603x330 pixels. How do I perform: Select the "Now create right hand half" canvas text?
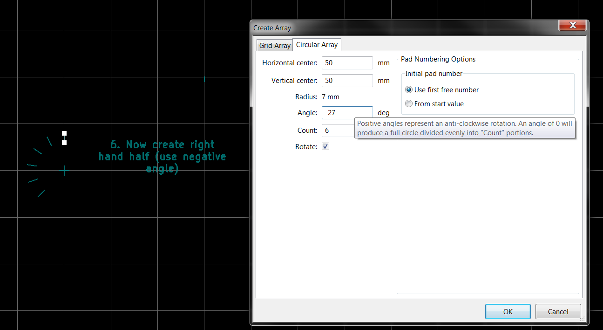click(x=162, y=157)
